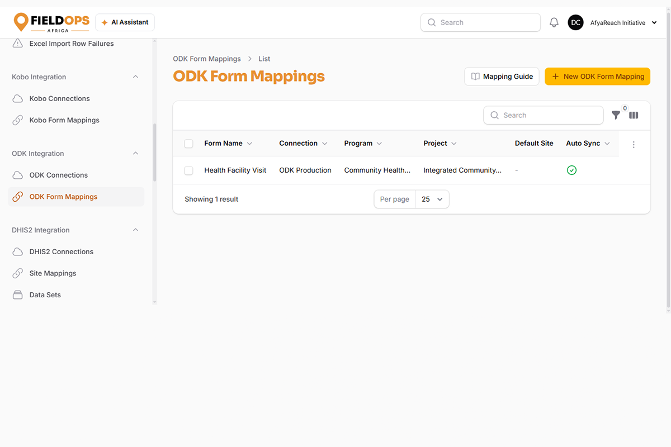
Task: Open the AfyaReach Initiative account dropdown
Action: click(x=623, y=23)
